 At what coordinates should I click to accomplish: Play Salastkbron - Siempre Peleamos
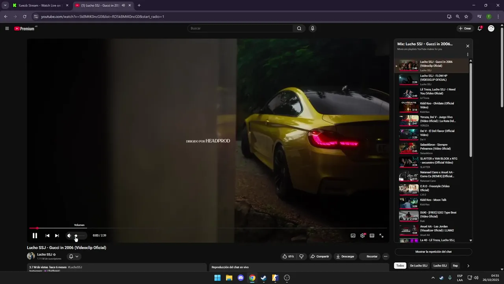(x=432, y=149)
